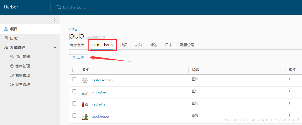Check the mysqlha row checkbox
This screenshot has width=302, height=125.
(74, 91)
